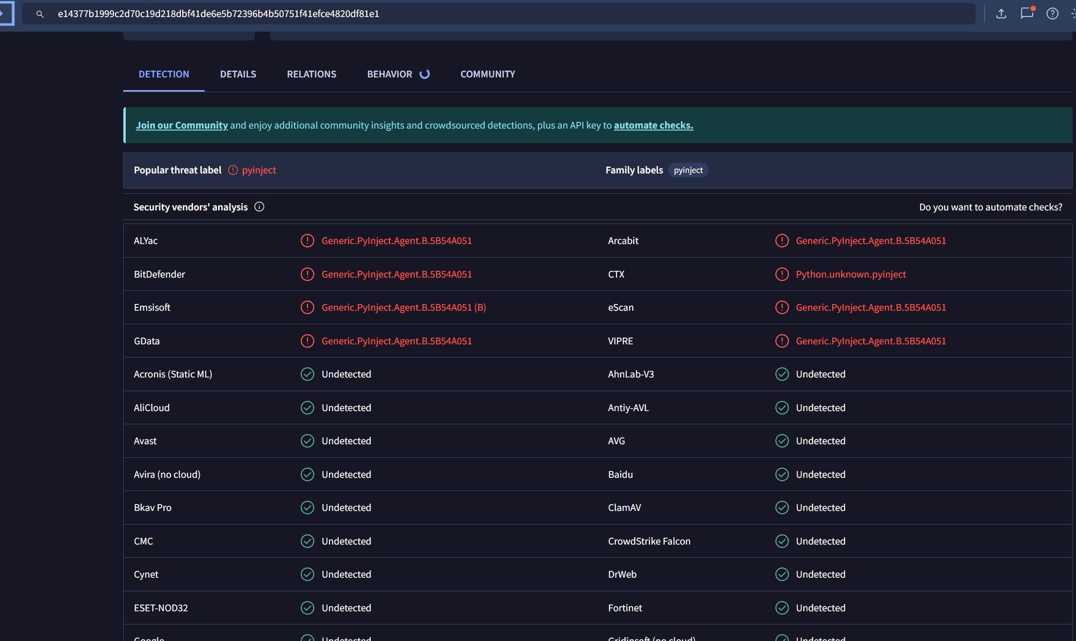Open the notifications chat icon
Screen dimensions: 1076x641
click(1026, 14)
